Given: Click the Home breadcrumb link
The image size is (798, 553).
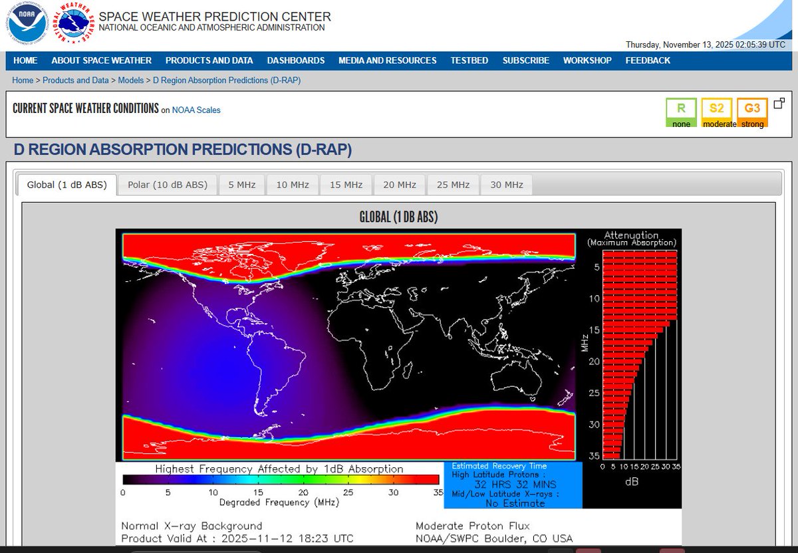Looking at the screenshot, I should 23,80.
